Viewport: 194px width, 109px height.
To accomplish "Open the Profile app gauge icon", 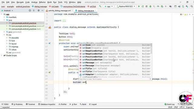I will [158, 6].
